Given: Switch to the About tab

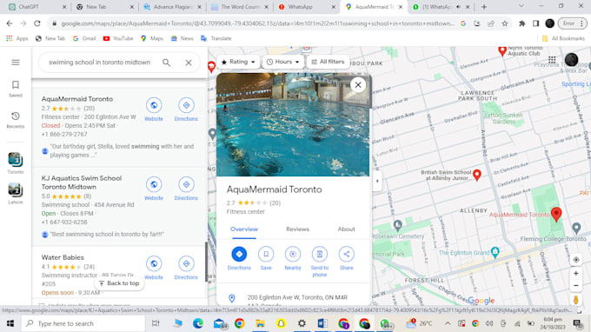Looking at the screenshot, I should click(346, 229).
